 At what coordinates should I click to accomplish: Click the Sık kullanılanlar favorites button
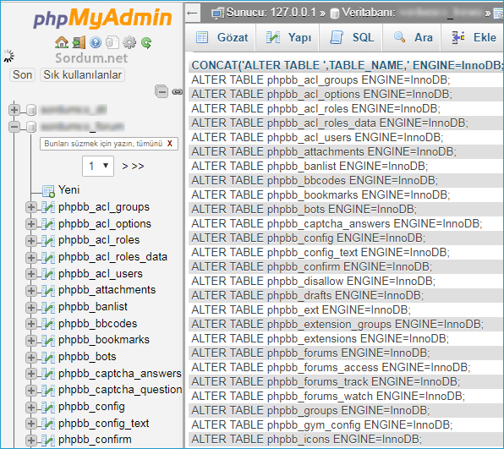[83, 75]
